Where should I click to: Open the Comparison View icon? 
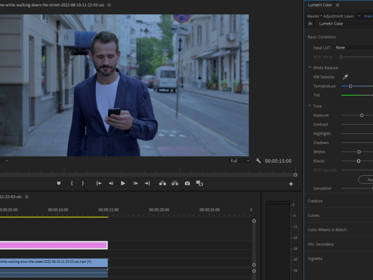(x=199, y=183)
